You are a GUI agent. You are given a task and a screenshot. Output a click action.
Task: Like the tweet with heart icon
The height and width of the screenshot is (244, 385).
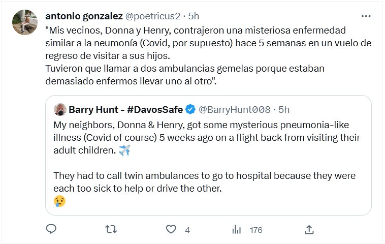point(171,229)
